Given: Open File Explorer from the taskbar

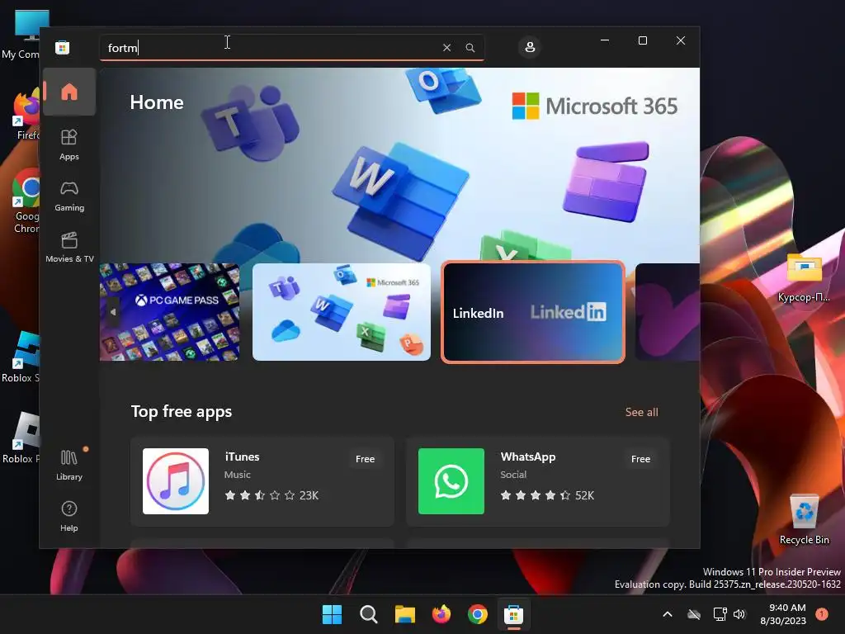Looking at the screenshot, I should tap(404, 614).
